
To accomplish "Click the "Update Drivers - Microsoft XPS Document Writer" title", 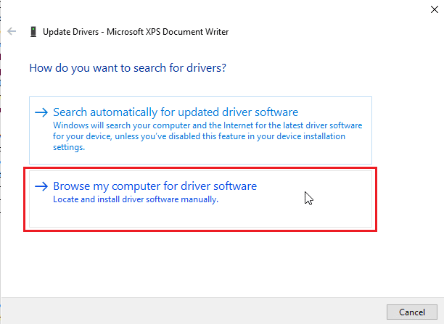I will pos(136,32).
